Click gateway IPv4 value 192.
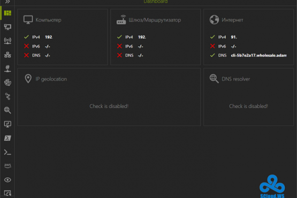The width and height of the screenshot is (297, 198). [142, 37]
